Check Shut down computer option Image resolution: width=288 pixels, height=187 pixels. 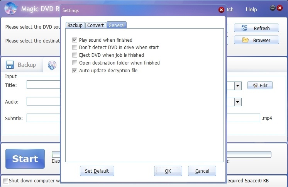[x=6, y=181]
